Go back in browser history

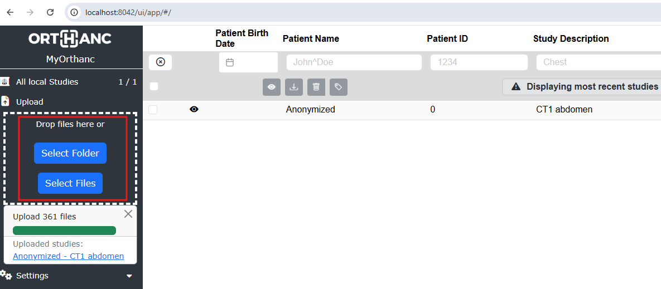point(10,12)
